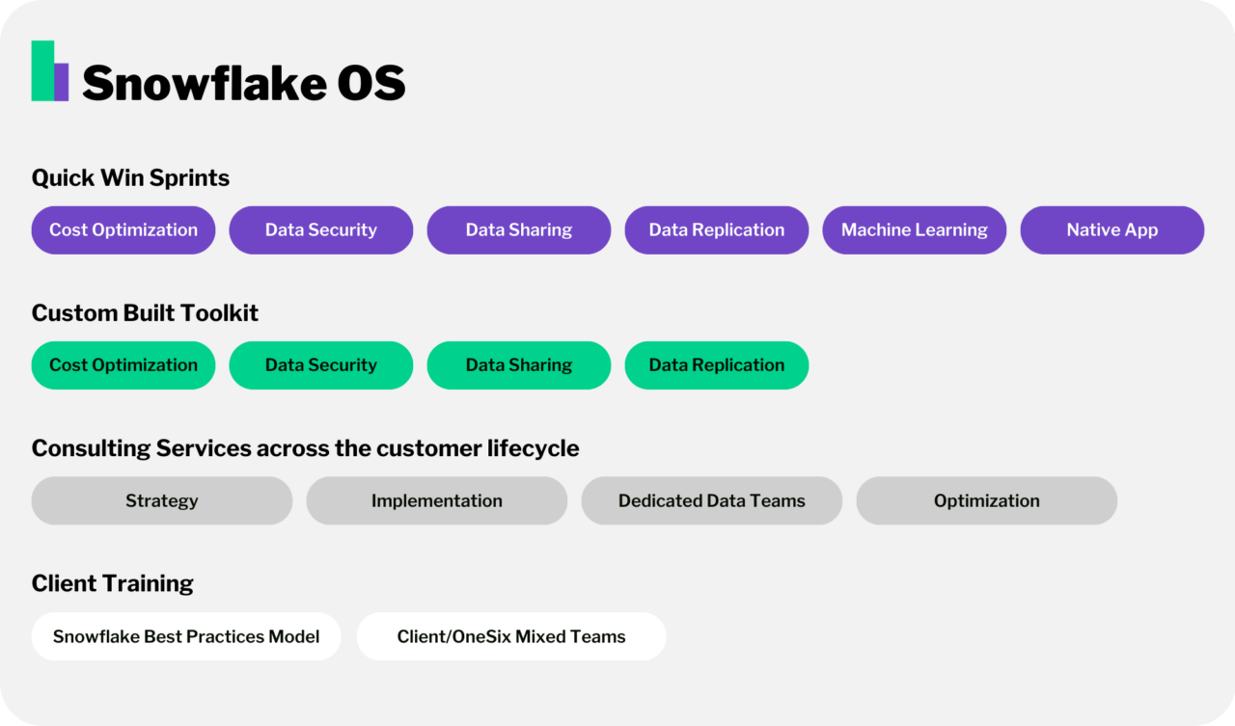The height and width of the screenshot is (726, 1235).
Task: Click the Quick Win Sprints heading
Action: (130, 177)
